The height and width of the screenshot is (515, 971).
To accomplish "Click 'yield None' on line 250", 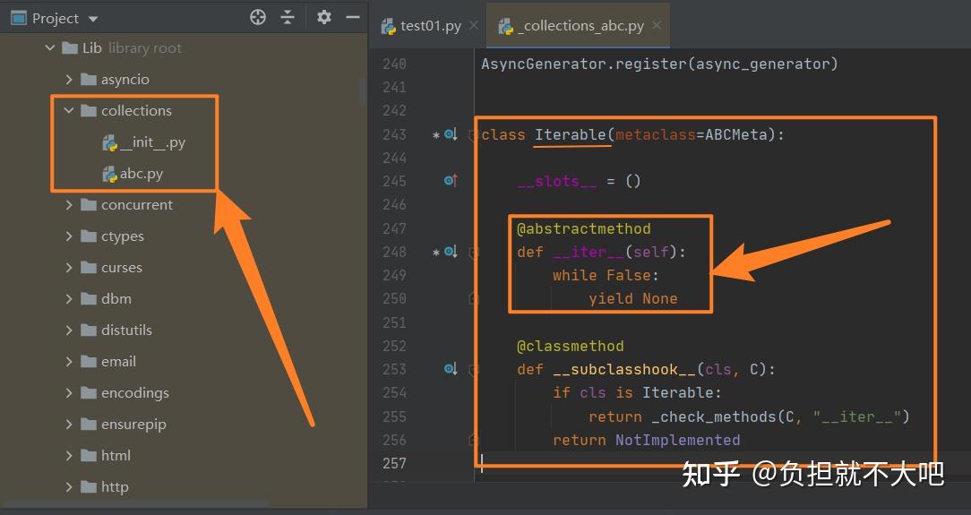I will (633, 299).
